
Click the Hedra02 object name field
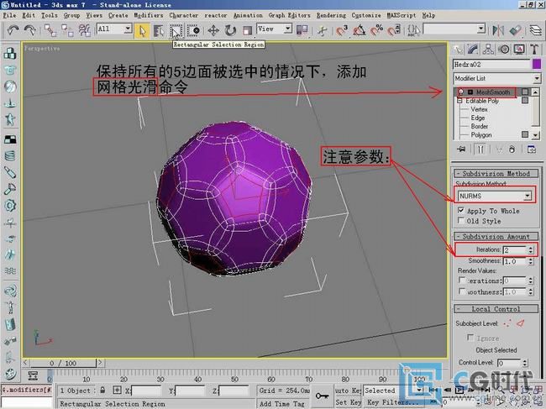[491, 65]
